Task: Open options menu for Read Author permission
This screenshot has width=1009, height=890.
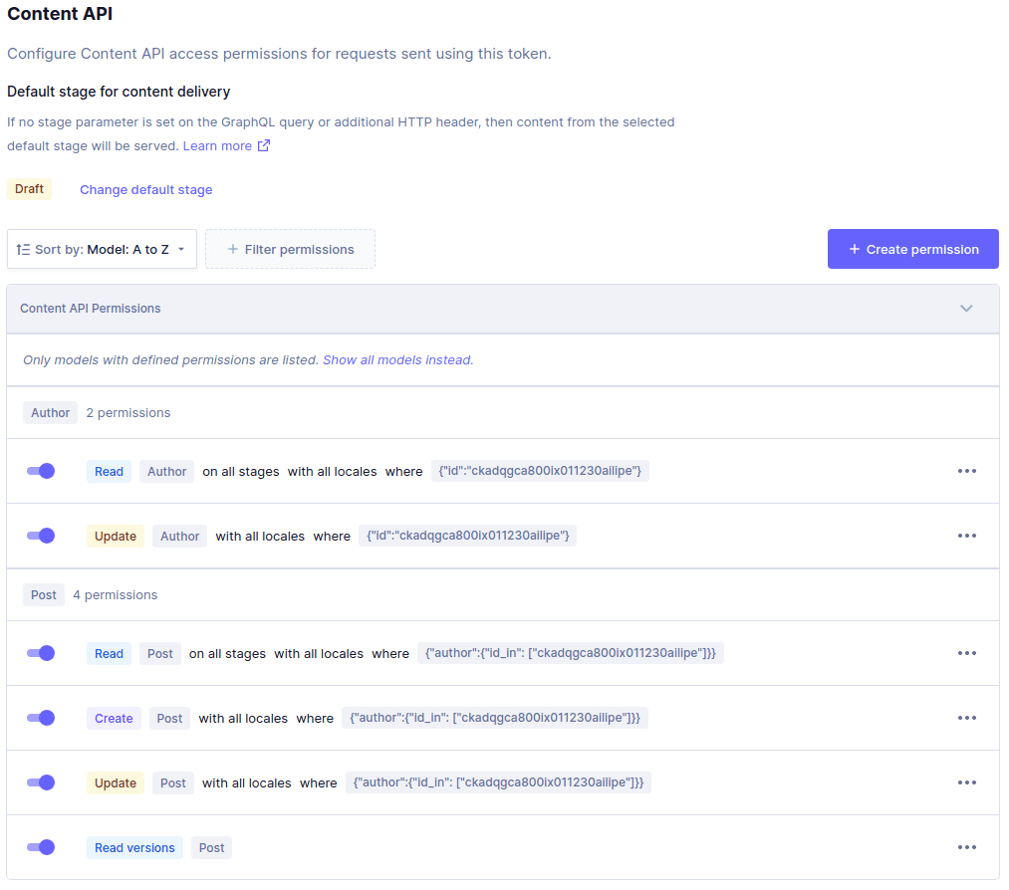Action: [x=966, y=471]
